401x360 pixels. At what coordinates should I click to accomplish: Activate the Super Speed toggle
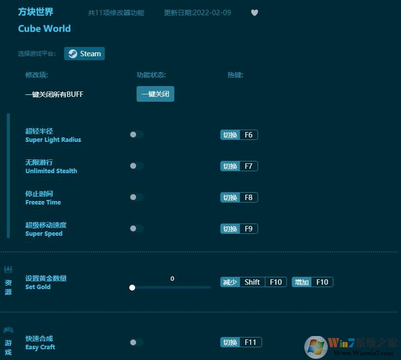(137, 228)
